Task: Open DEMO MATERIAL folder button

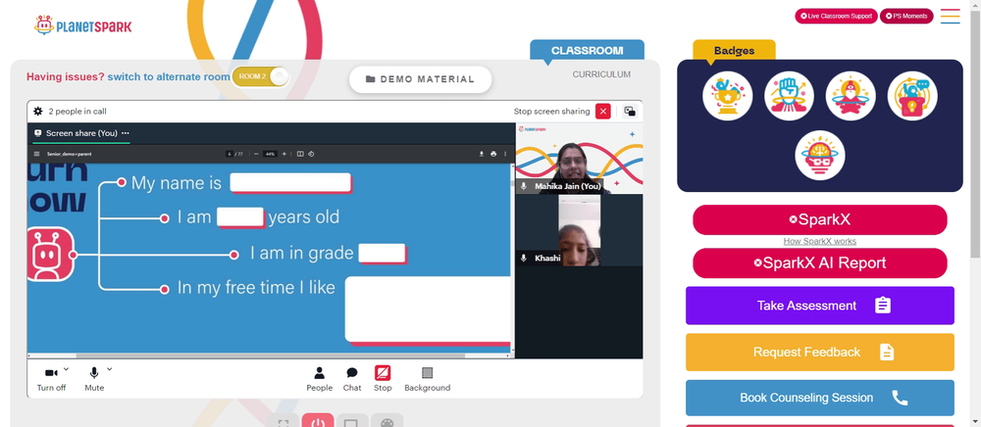Action: click(x=421, y=79)
